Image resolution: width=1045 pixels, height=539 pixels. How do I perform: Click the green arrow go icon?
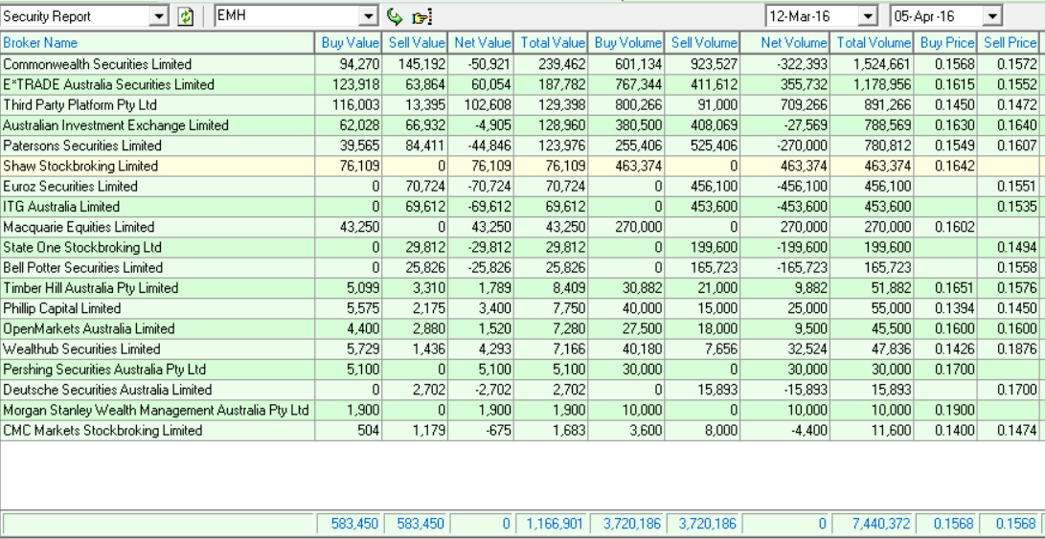point(395,16)
